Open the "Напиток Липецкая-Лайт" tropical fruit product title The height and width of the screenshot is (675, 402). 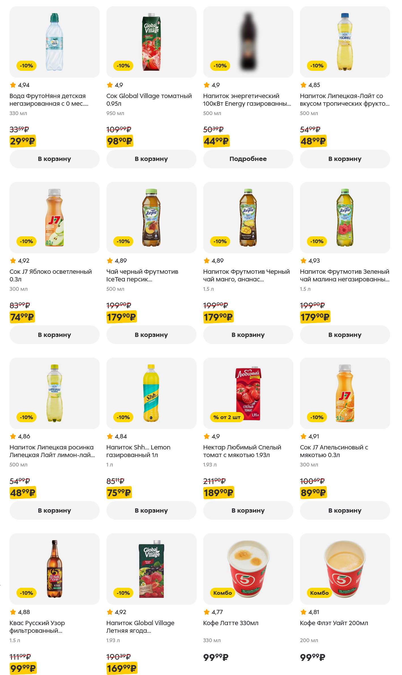345,100
